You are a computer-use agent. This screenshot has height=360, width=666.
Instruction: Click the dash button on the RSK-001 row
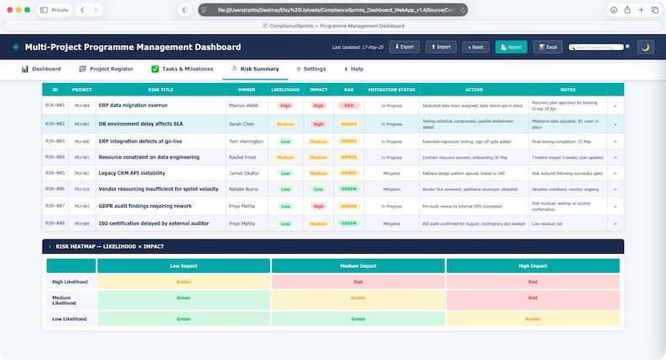click(x=615, y=106)
